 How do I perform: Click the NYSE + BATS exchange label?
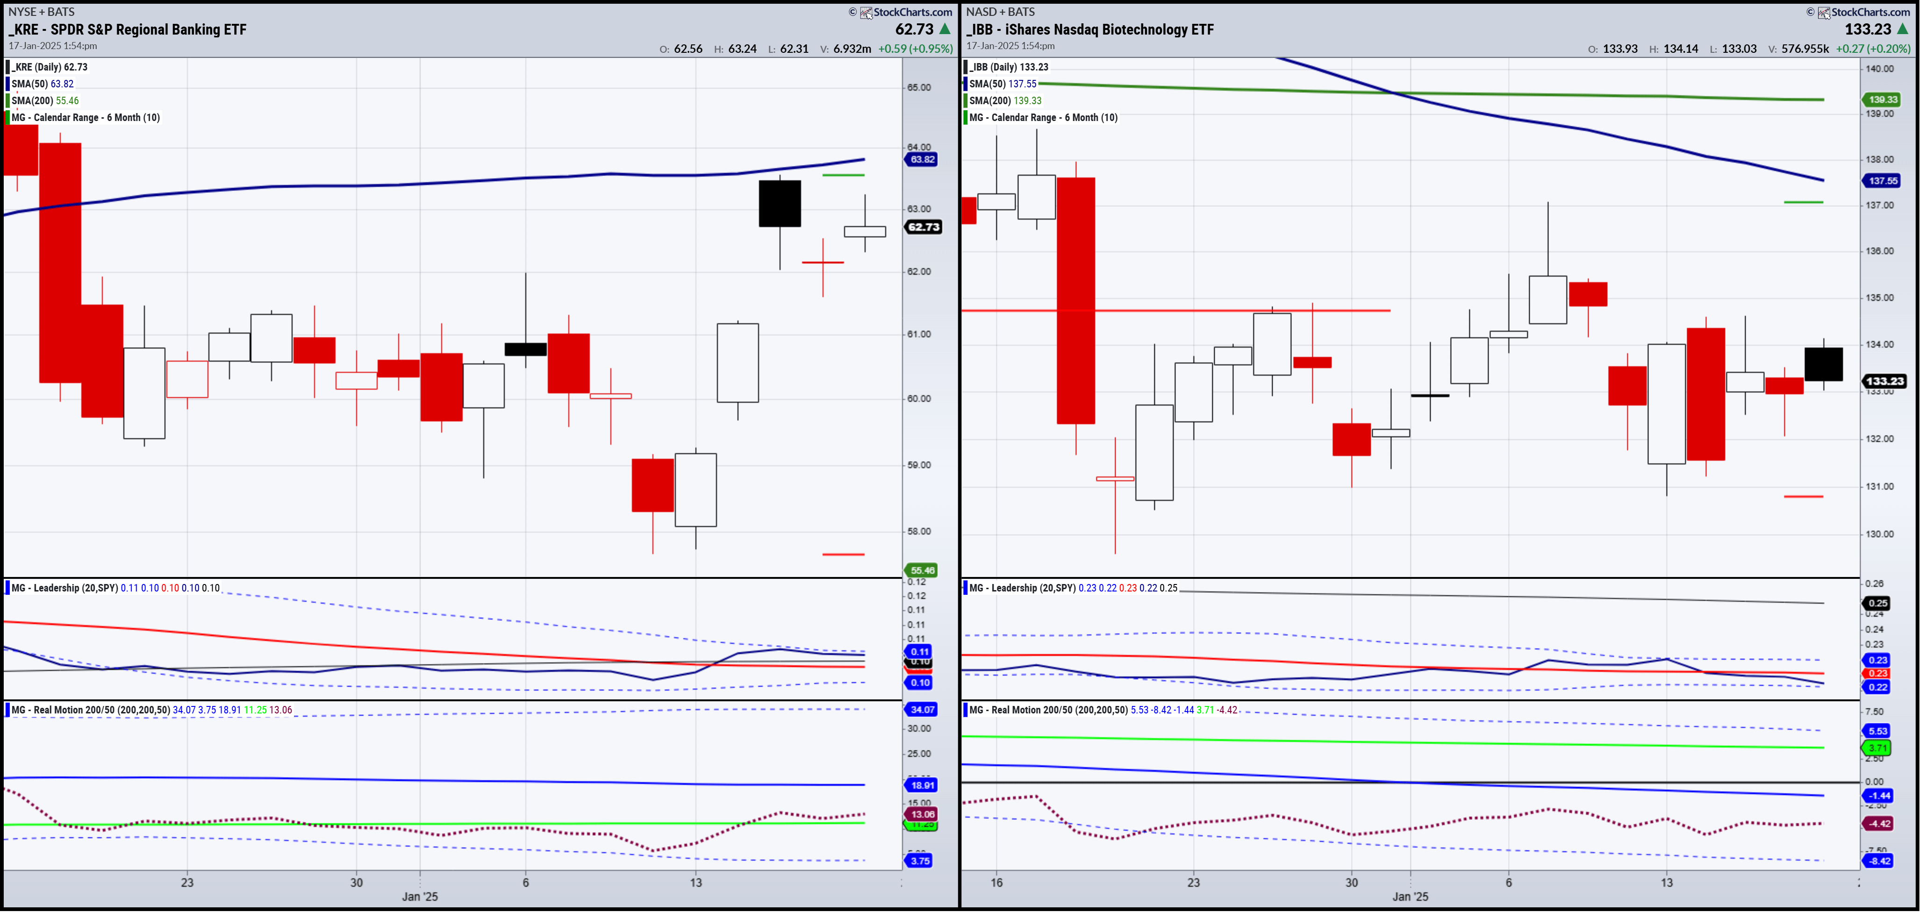pos(42,12)
